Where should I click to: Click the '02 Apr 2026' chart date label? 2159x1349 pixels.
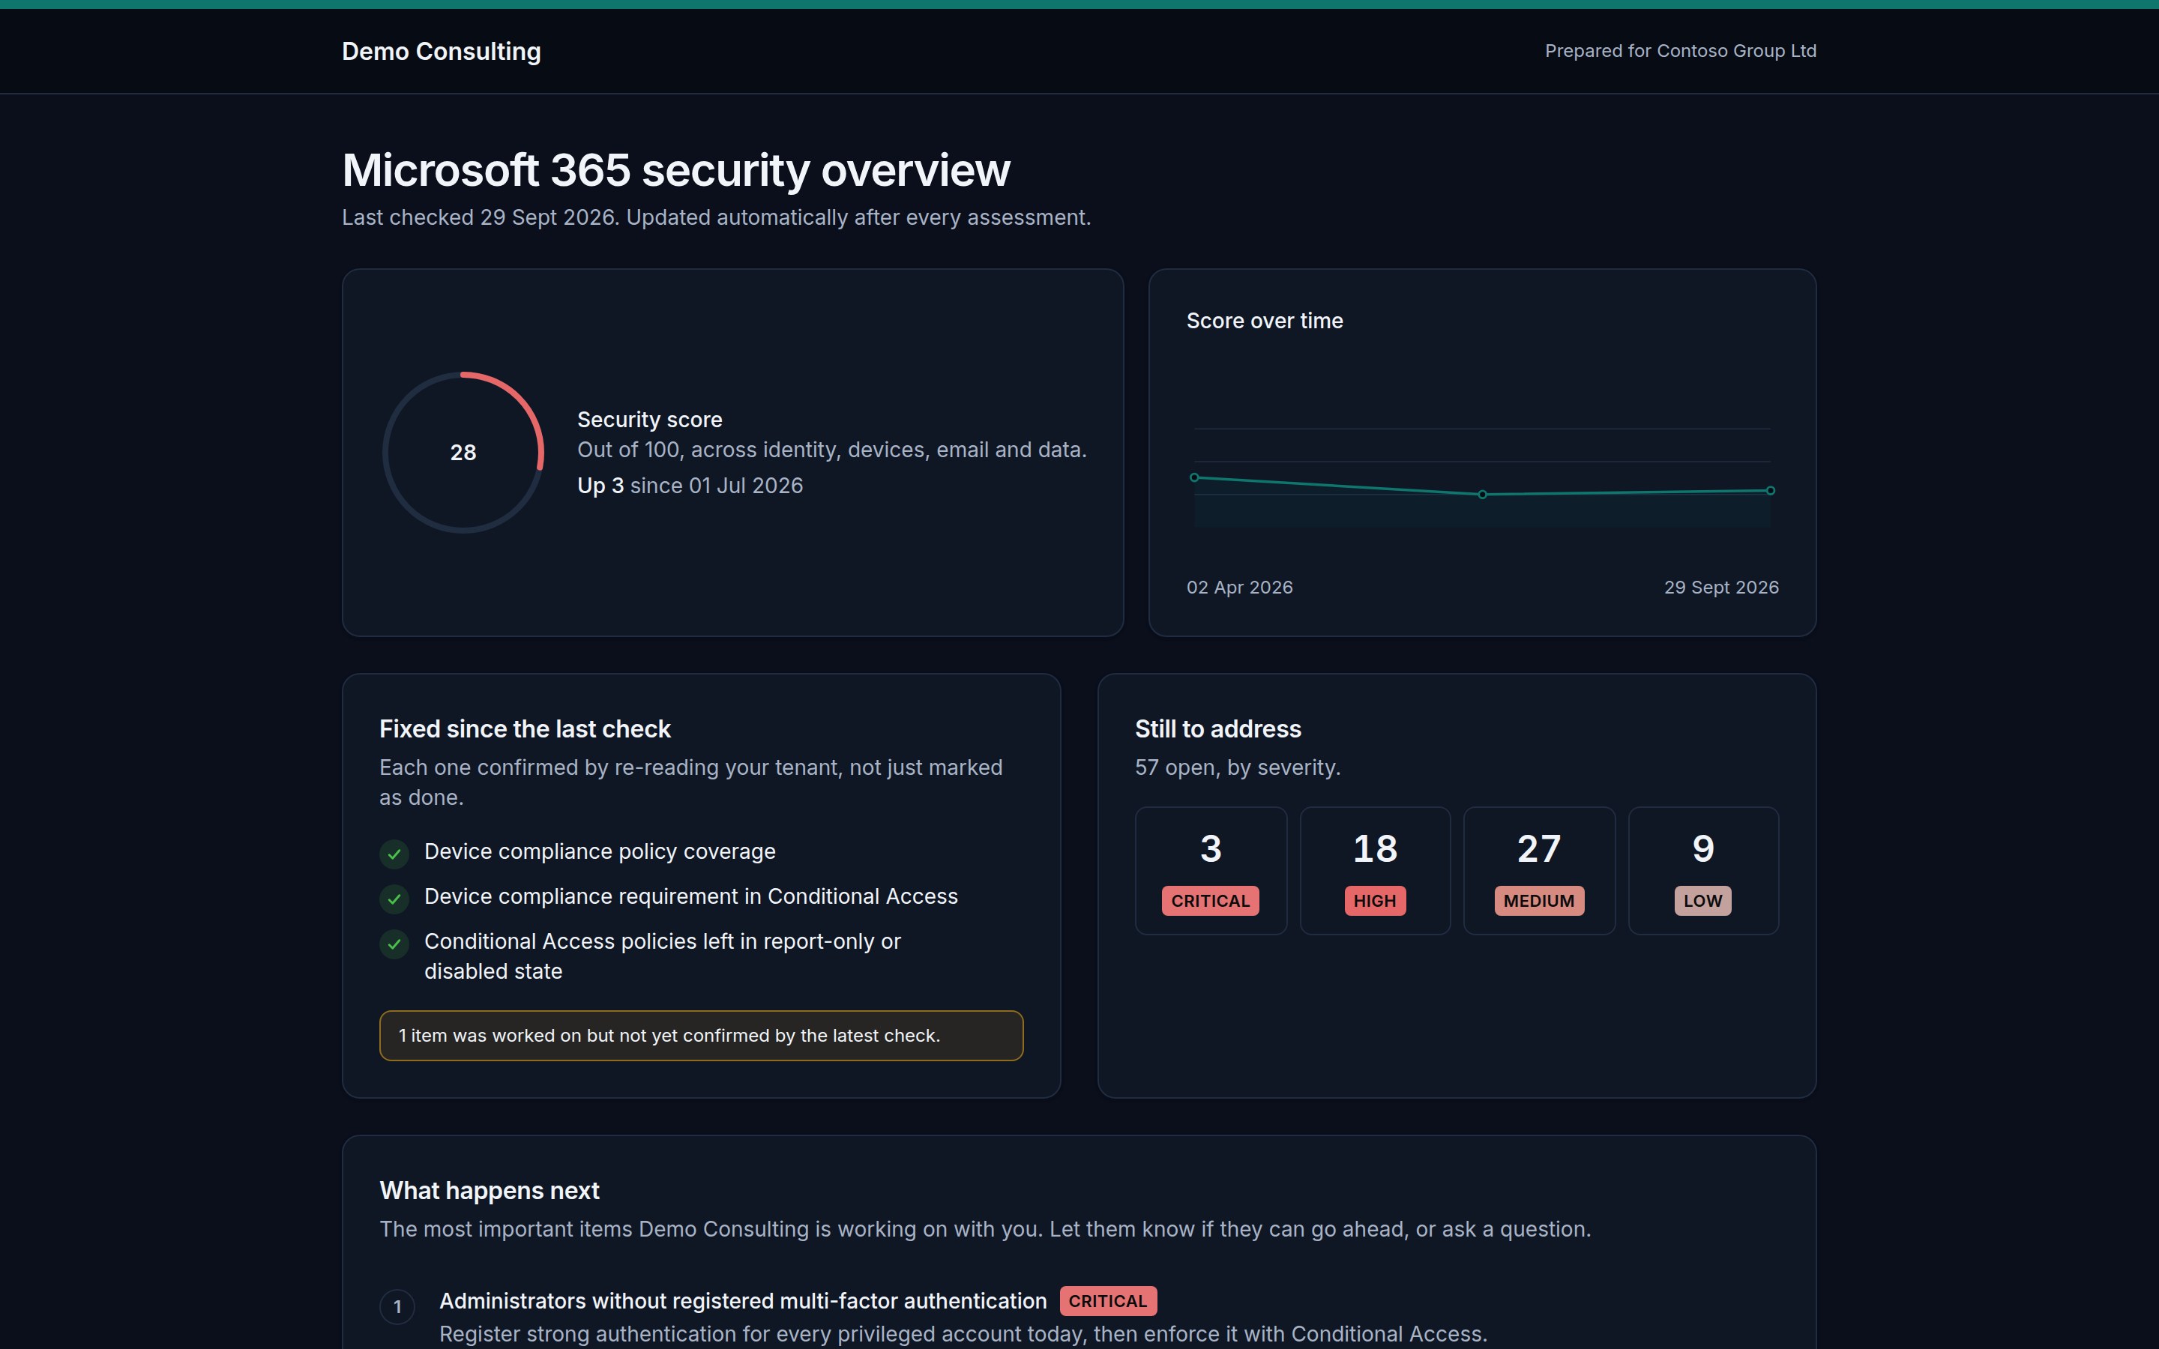(x=1239, y=587)
